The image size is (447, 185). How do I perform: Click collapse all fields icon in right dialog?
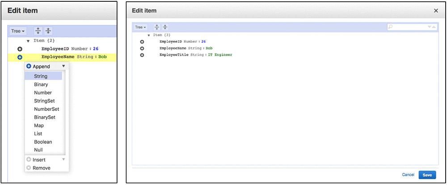165,27
